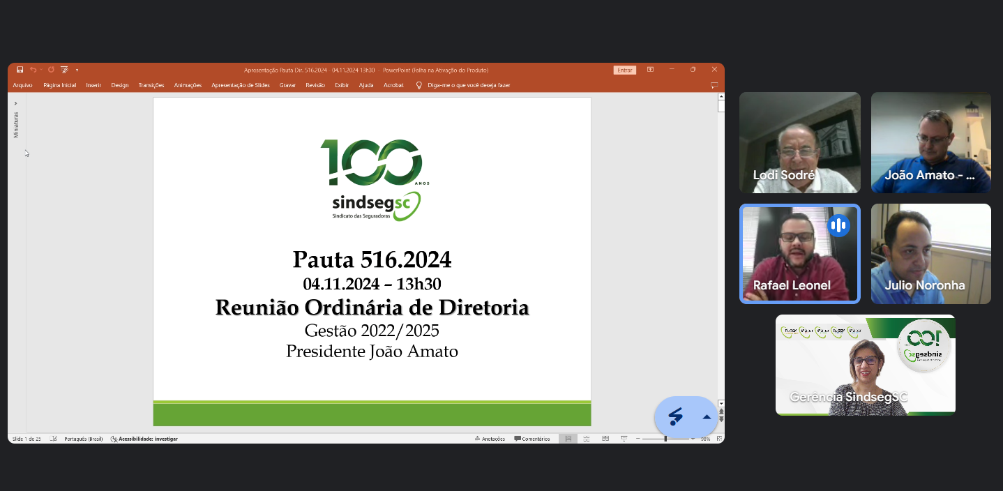Viewport: 1003px width, 491px height.
Task: Expand the blue annotation tool caret
Action: pos(707,417)
